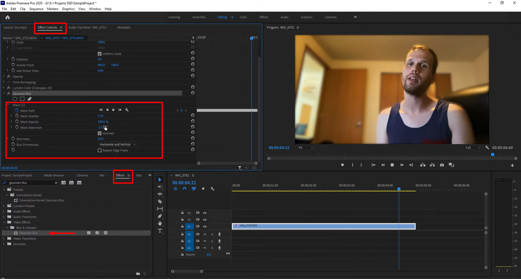
Task: Toggle V3 track output eye
Action: [x=205, y=213]
